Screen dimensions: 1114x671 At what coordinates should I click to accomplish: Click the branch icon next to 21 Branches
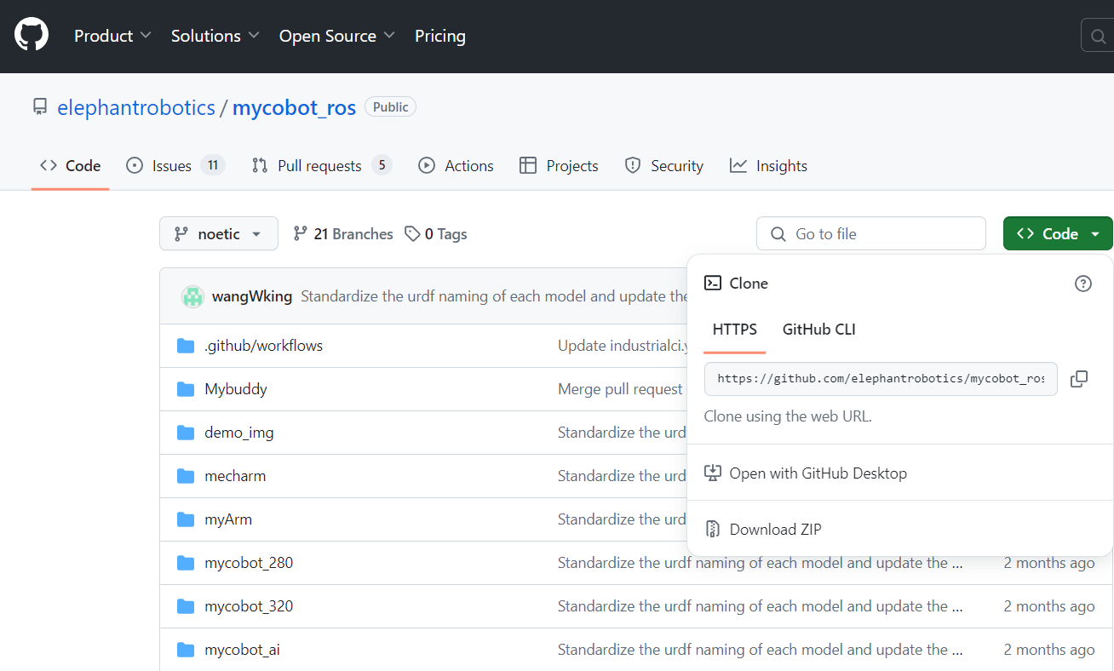[x=300, y=234]
